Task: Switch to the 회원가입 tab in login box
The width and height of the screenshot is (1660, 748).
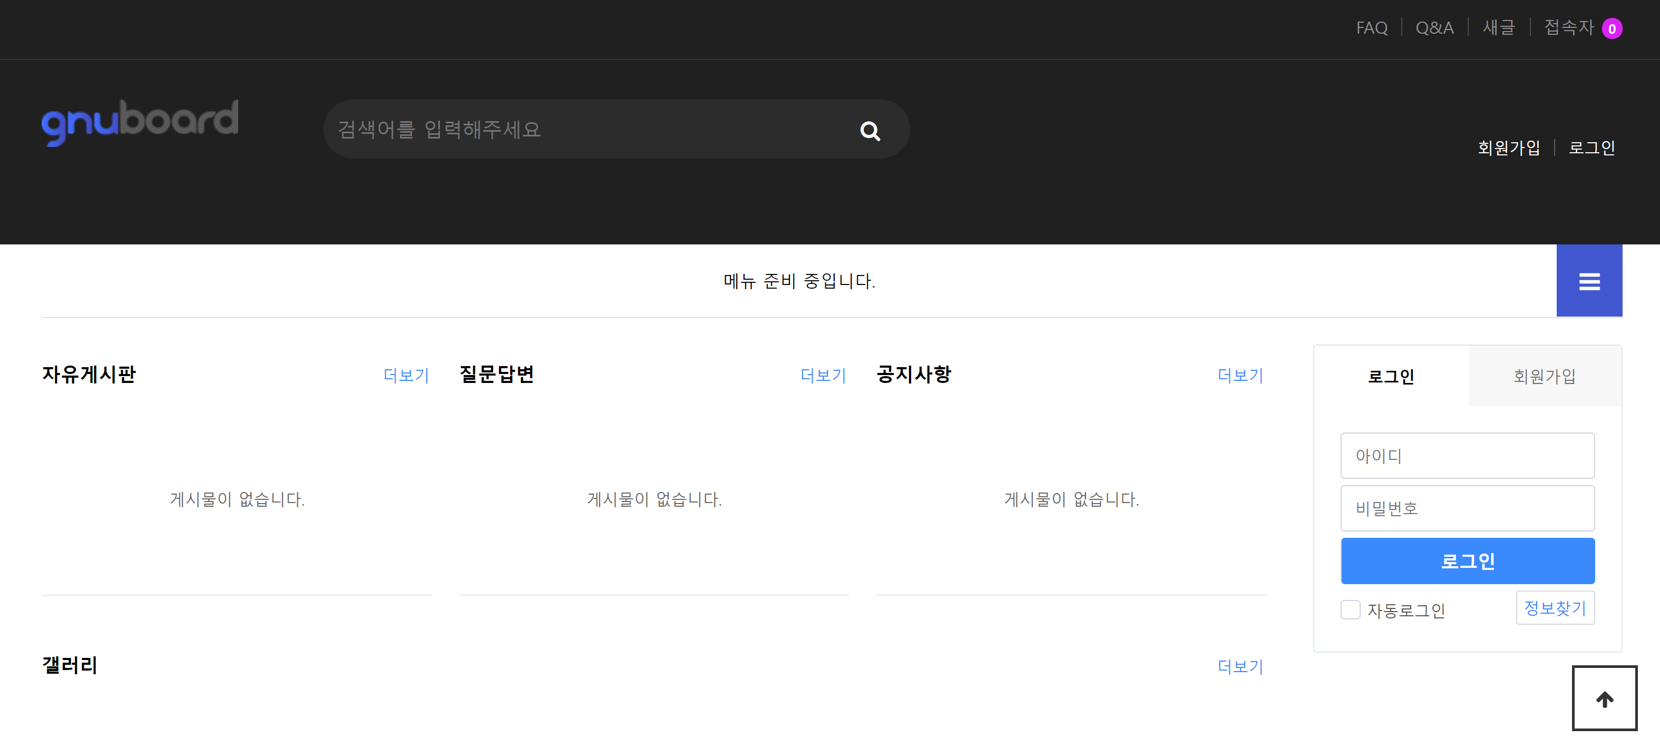Action: coord(1544,376)
